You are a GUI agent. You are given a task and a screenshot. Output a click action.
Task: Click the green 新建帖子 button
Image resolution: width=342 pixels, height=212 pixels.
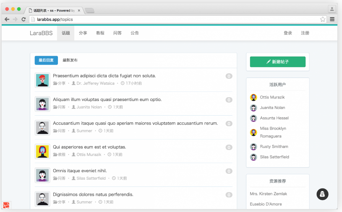pyautogui.click(x=278, y=62)
